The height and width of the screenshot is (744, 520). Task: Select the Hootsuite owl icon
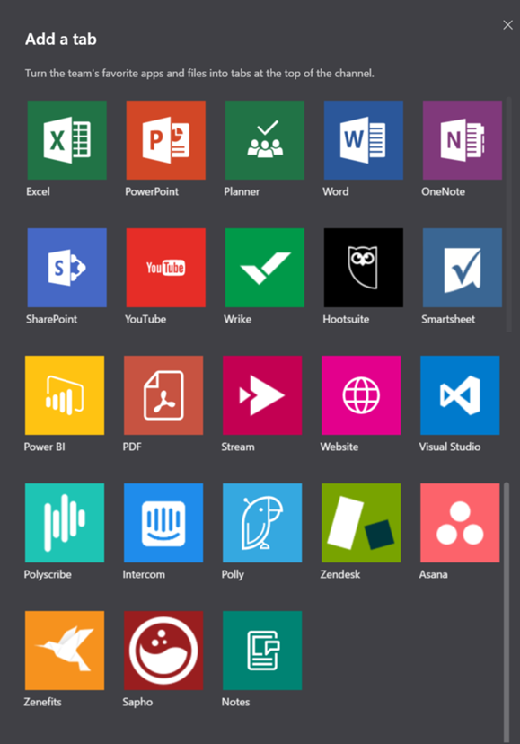[364, 268]
